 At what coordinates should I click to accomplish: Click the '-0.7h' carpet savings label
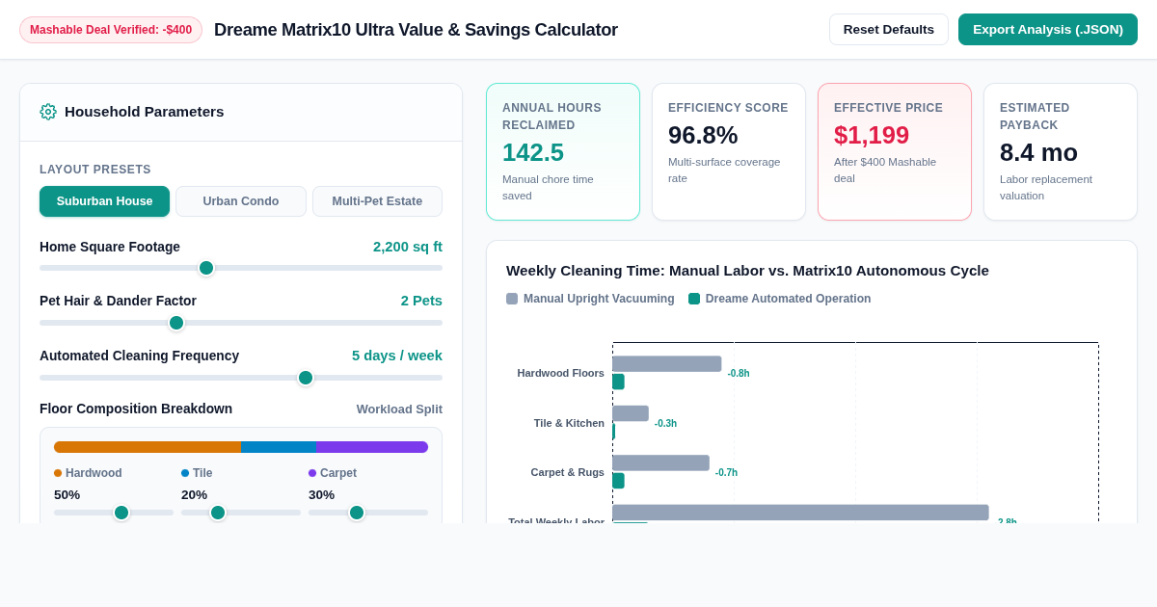726,473
